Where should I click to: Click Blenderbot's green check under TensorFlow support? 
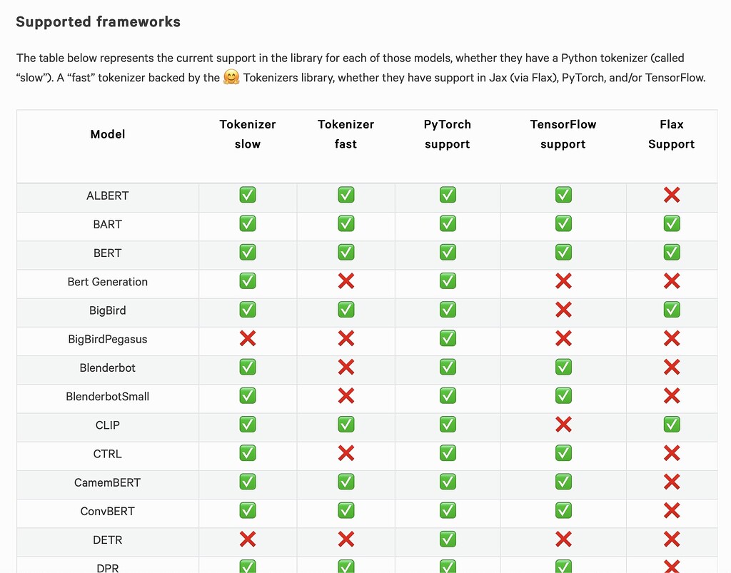click(563, 367)
